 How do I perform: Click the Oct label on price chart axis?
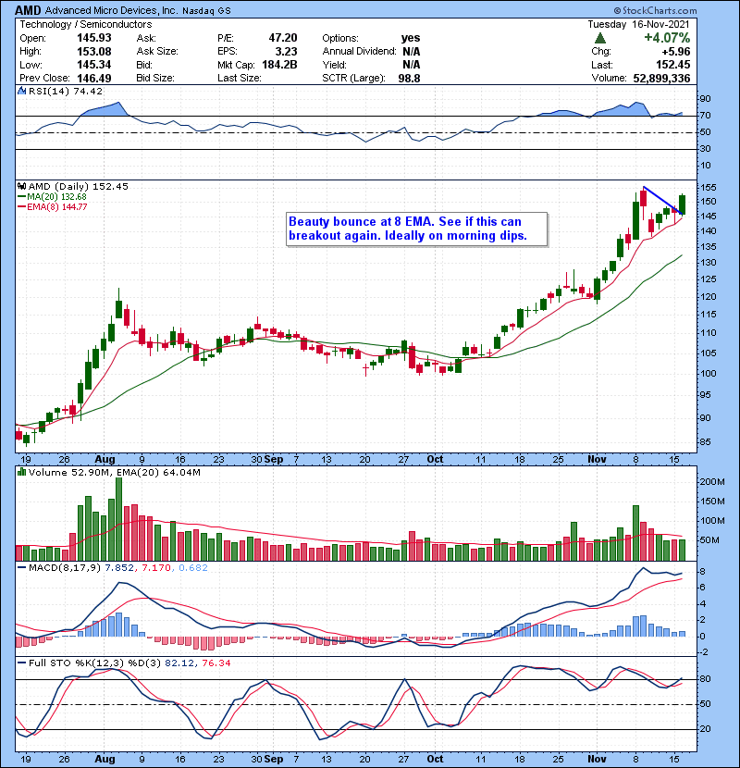pos(435,459)
